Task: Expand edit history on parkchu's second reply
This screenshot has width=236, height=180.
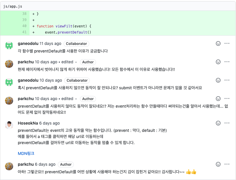Action: 69,99
